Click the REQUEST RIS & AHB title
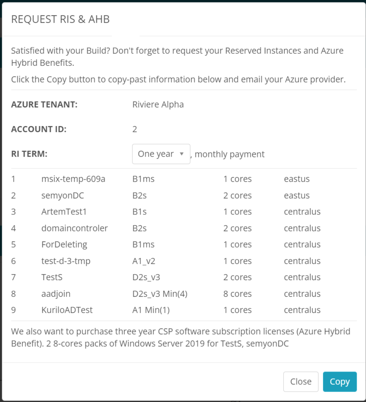 click(60, 19)
